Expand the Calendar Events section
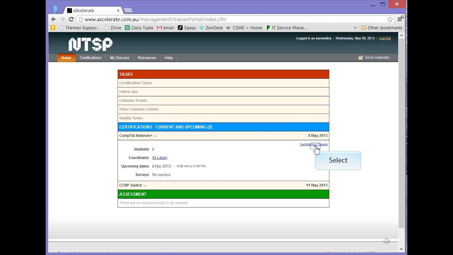Screen dimensions: 453x255 [223, 101]
